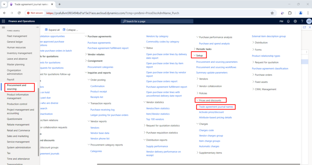Viewport: 312px width, 165px height.
Task: Open Purchase agreement classification link
Action: (x=270, y=69)
